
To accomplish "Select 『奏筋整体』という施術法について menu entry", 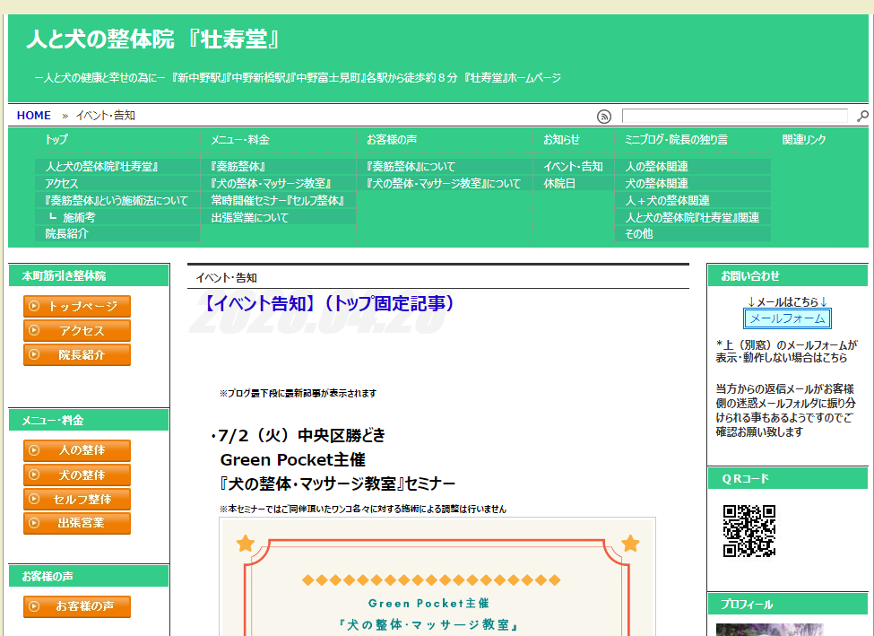I will click(117, 200).
